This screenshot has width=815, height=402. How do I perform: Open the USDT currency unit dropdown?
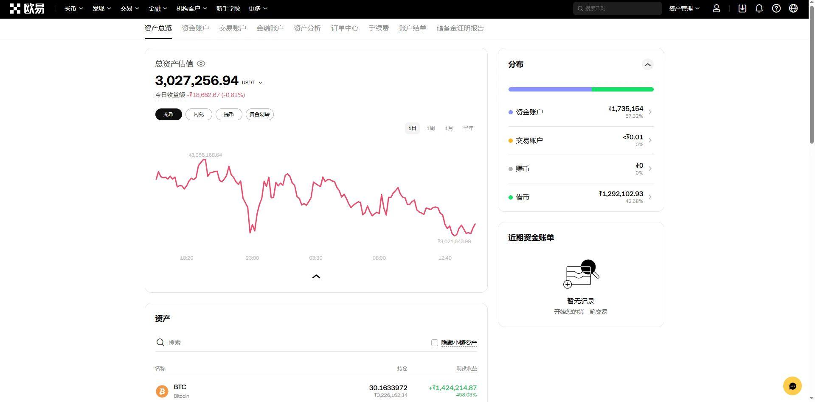pos(253,83)
